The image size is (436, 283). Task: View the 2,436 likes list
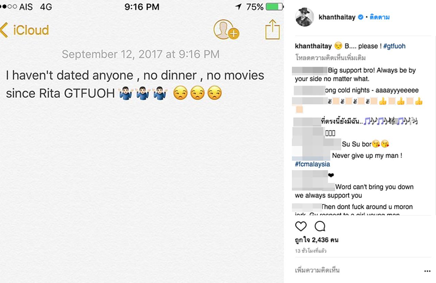[x=316, y=240]
